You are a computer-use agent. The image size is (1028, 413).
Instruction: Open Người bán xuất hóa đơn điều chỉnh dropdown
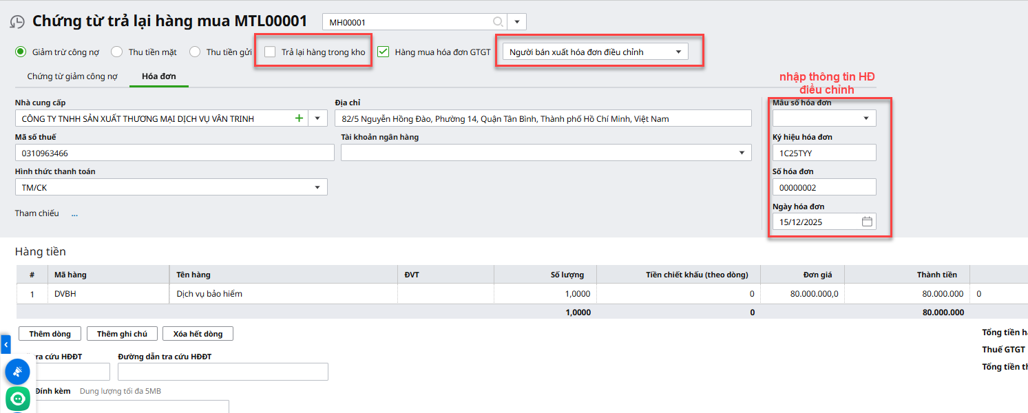tap(595, 52)
